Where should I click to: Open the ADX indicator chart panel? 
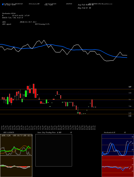pos(16,145)
